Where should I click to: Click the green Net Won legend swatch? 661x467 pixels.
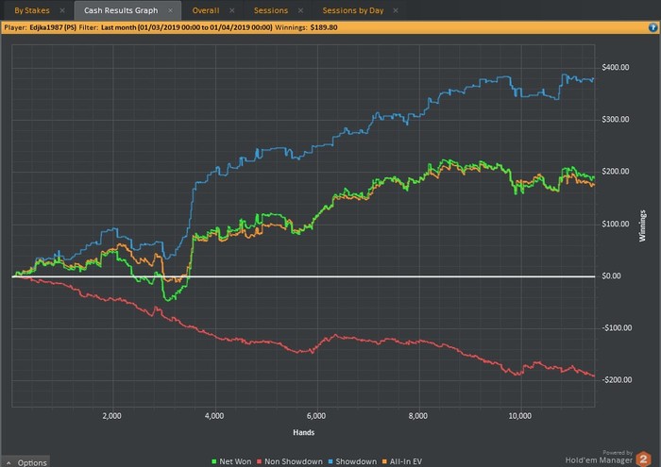coord(214,461)
